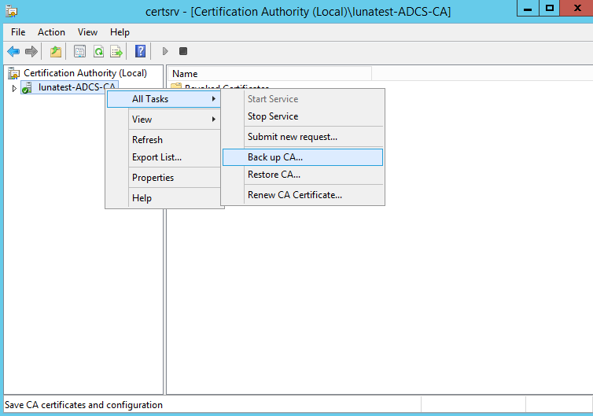Click the Refresh toolbar icon

click(99, 51)
